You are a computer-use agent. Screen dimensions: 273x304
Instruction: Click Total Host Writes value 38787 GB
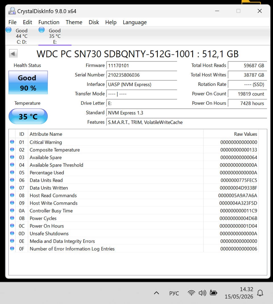coord(247,75)
